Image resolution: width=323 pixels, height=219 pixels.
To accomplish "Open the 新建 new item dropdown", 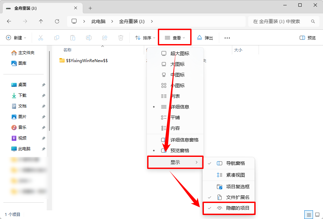I will point(16,38).
